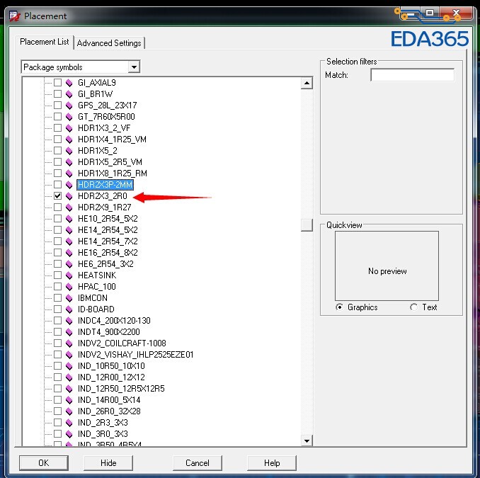Click the Match filter input field
480x478 pixels.
coord(412,75)
